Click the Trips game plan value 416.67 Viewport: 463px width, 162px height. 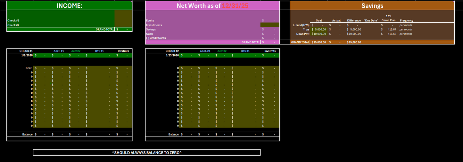coord(392,29)
